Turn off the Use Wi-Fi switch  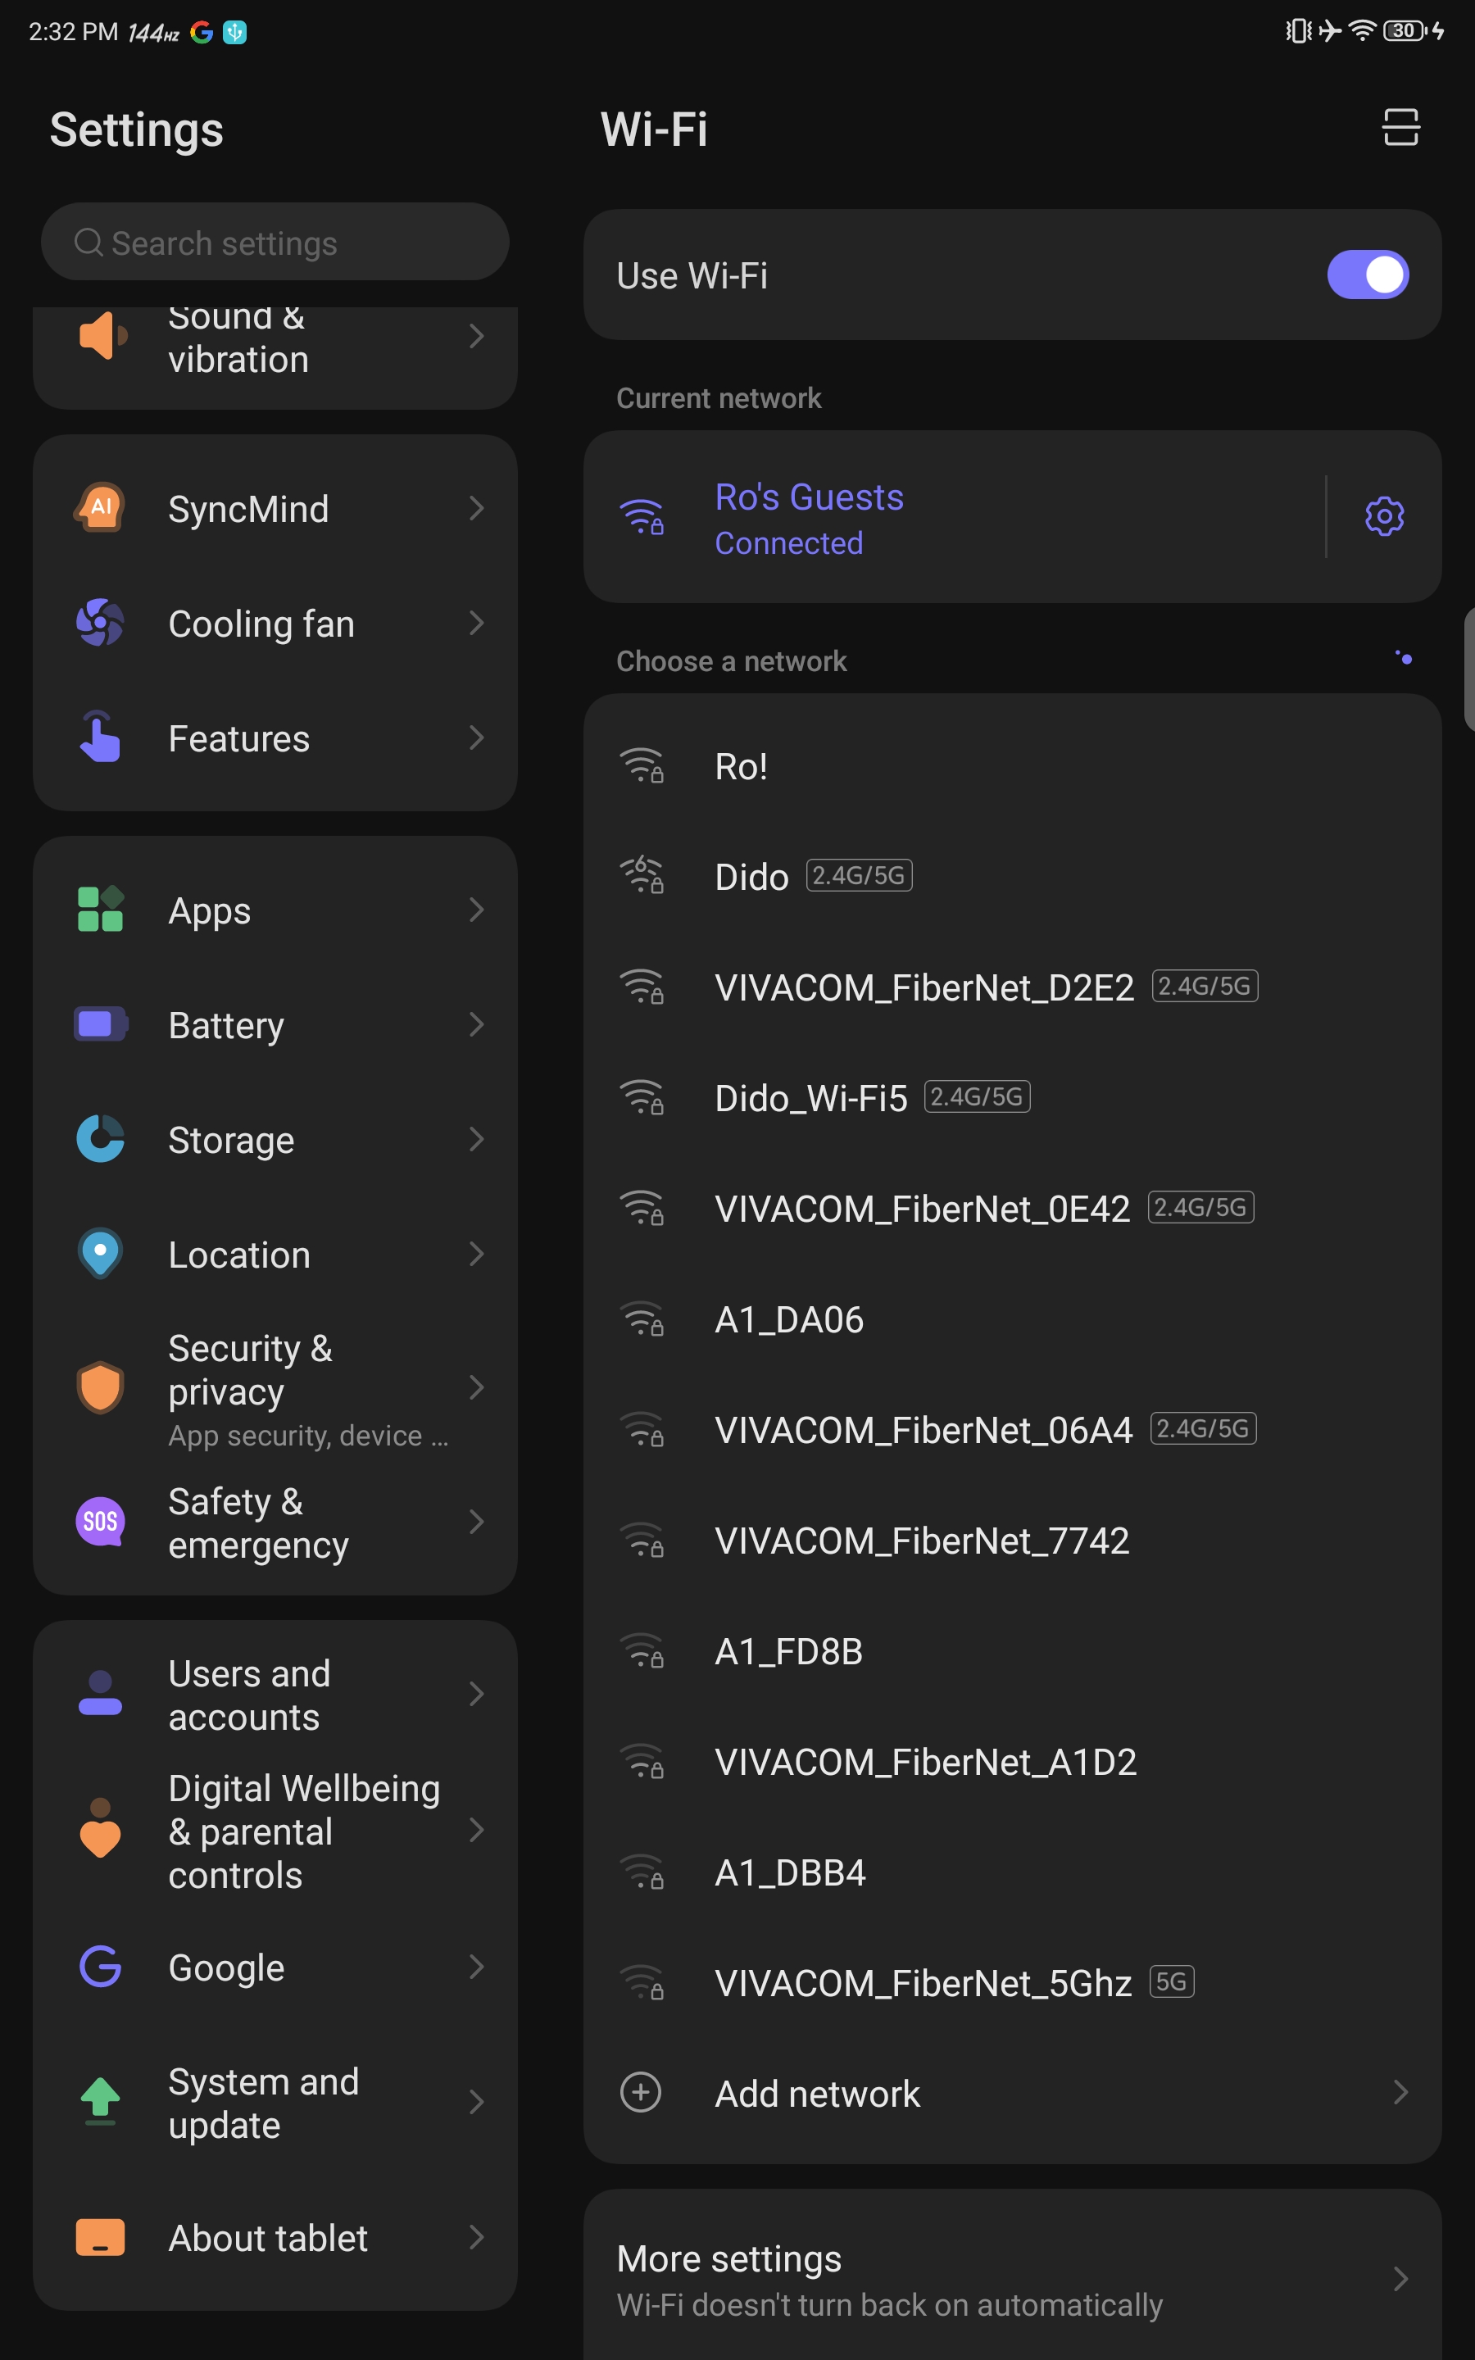[1367, 275]
